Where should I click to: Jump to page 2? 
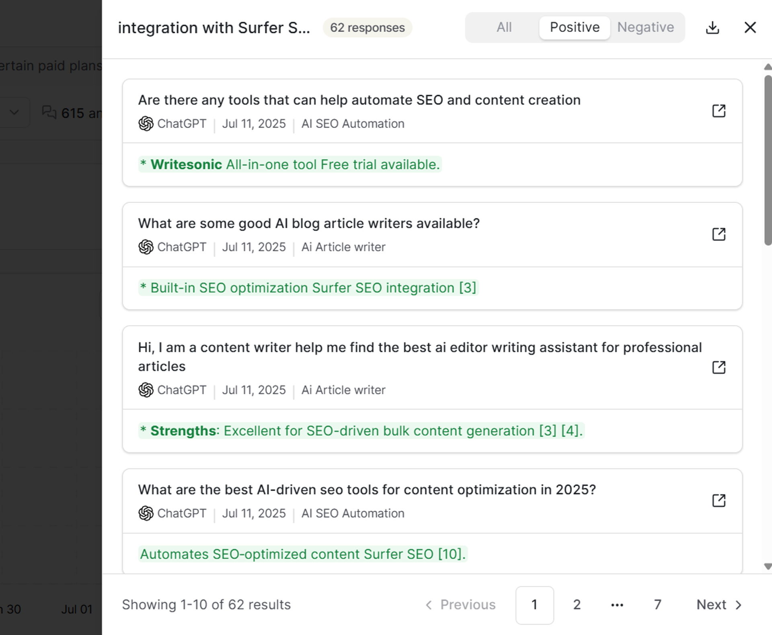click(x=577, y=605)
